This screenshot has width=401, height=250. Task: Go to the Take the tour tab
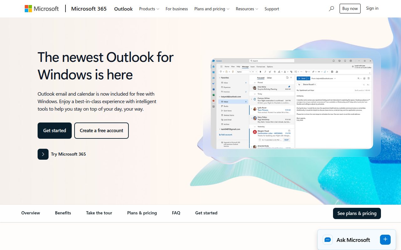coord(99,213)
